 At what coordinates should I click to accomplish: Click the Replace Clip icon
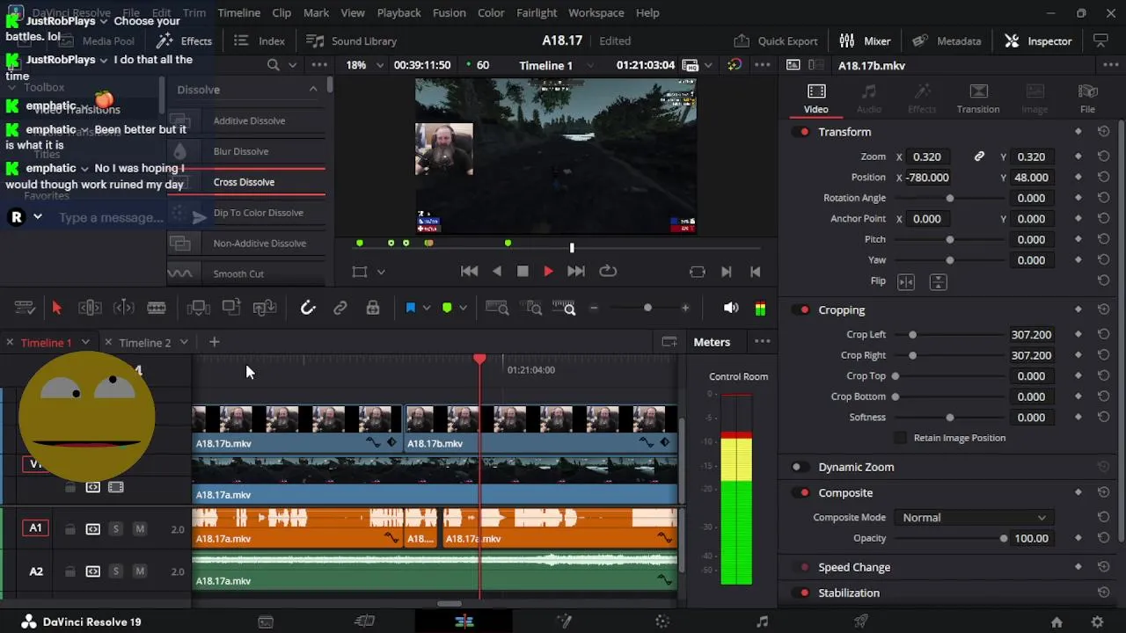[265, 308]
